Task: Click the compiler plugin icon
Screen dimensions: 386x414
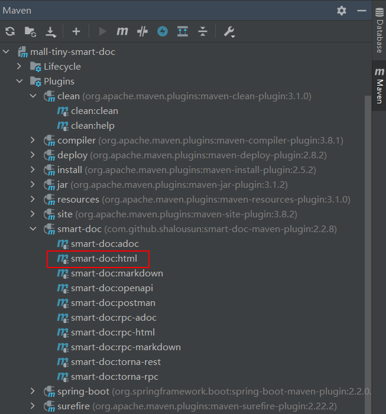Action: (x=50, y=141)
